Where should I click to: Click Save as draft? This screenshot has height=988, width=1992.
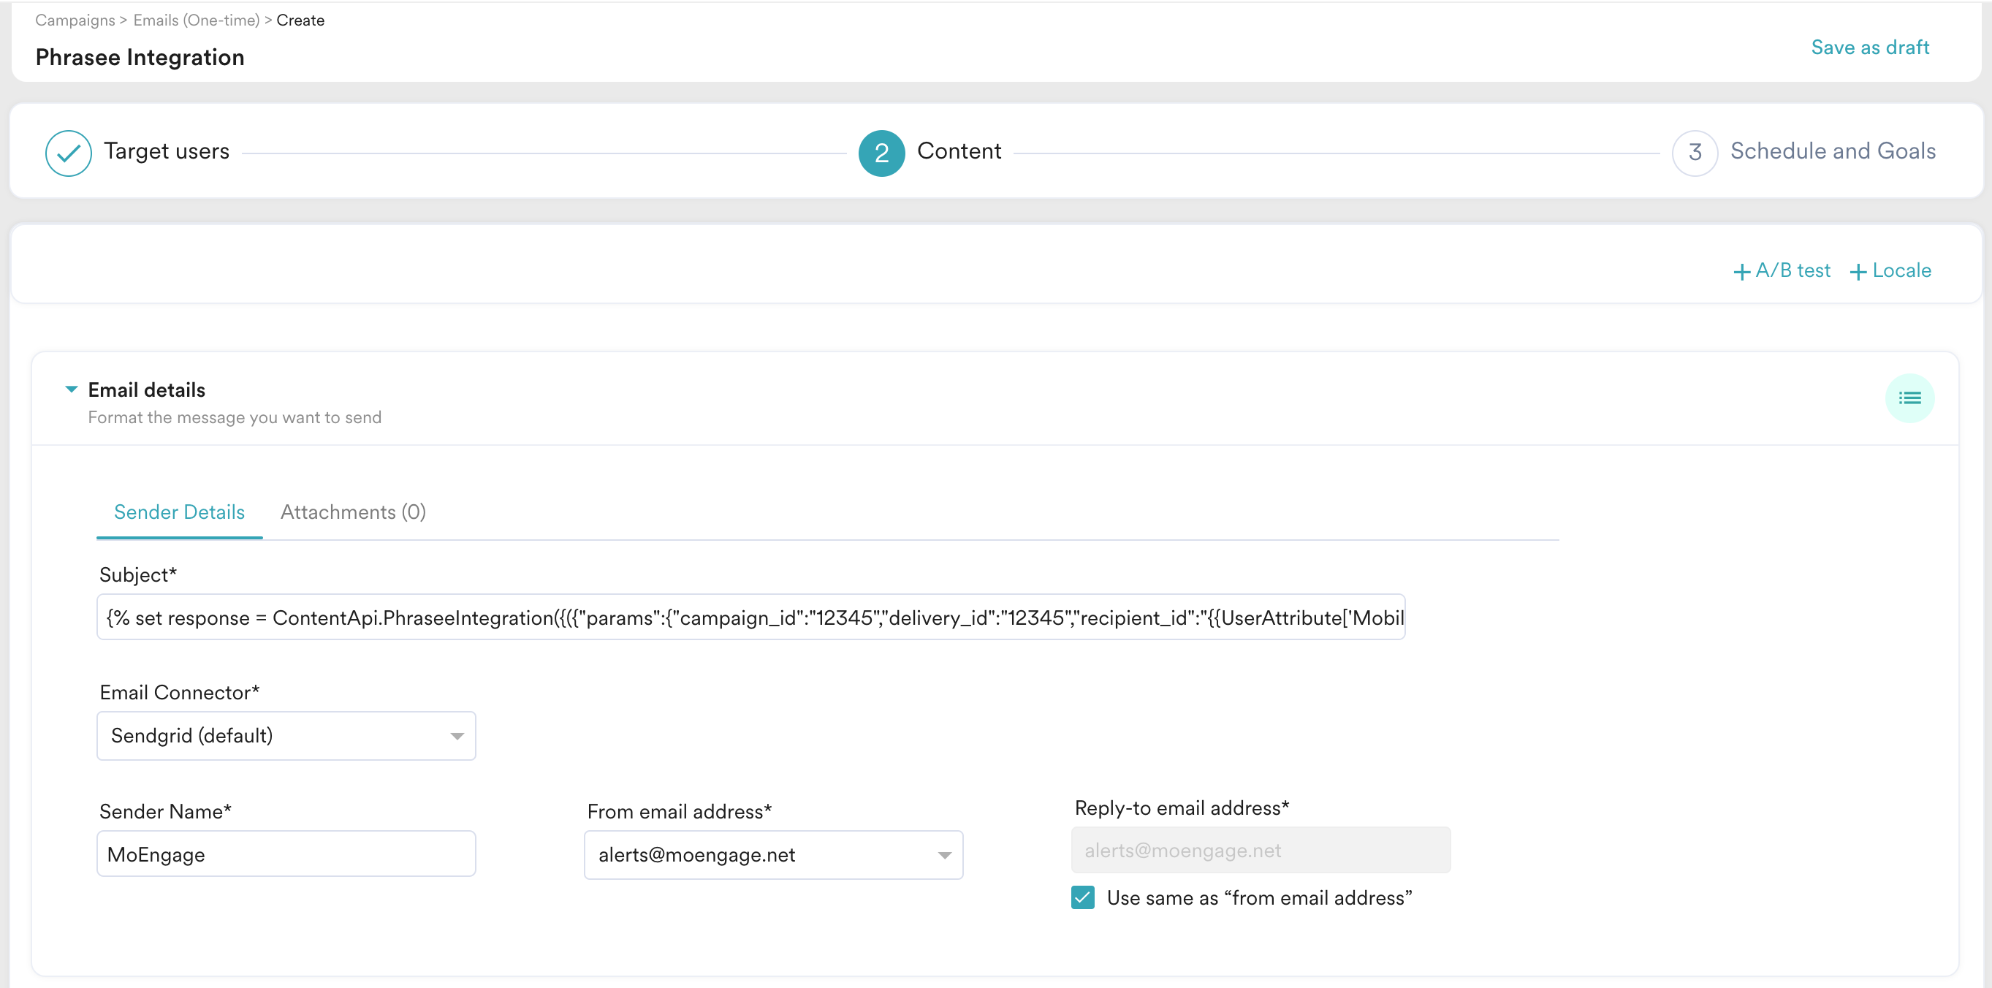click(1870, 47)
